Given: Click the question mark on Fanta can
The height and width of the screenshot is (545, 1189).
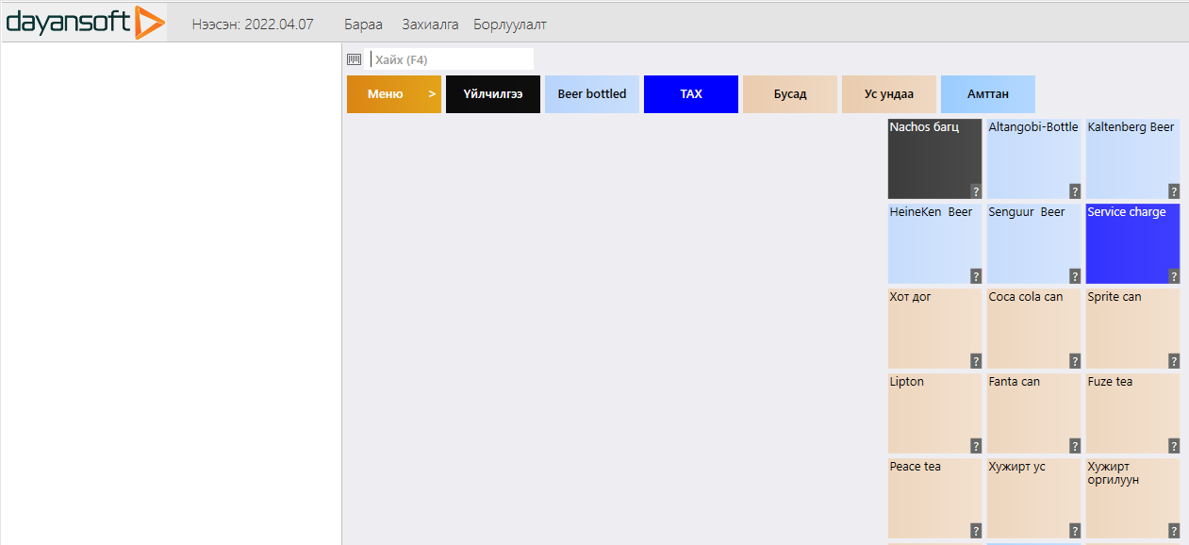Looking at the screenshot, I should tap(1075, 446).
